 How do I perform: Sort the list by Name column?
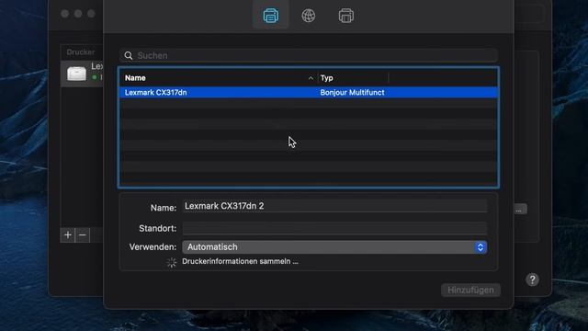135,78
